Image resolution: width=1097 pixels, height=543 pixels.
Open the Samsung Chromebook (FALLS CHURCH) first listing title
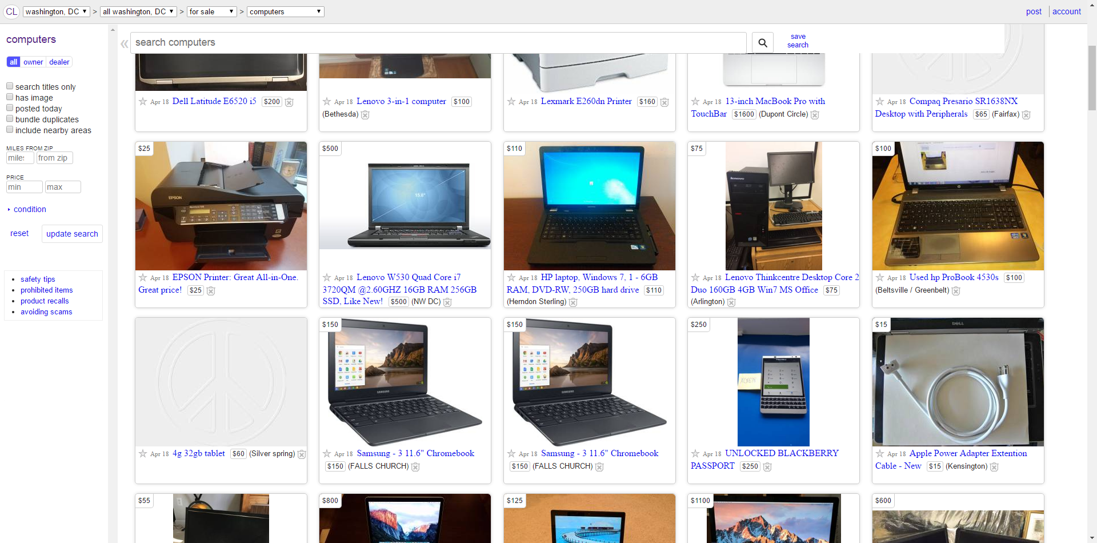pos(415,453)
